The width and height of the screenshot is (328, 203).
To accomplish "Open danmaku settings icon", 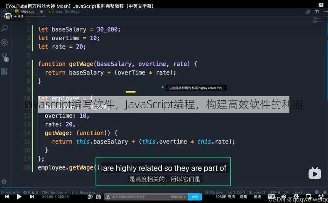I will pyautogui.click(x=98, y=197).
